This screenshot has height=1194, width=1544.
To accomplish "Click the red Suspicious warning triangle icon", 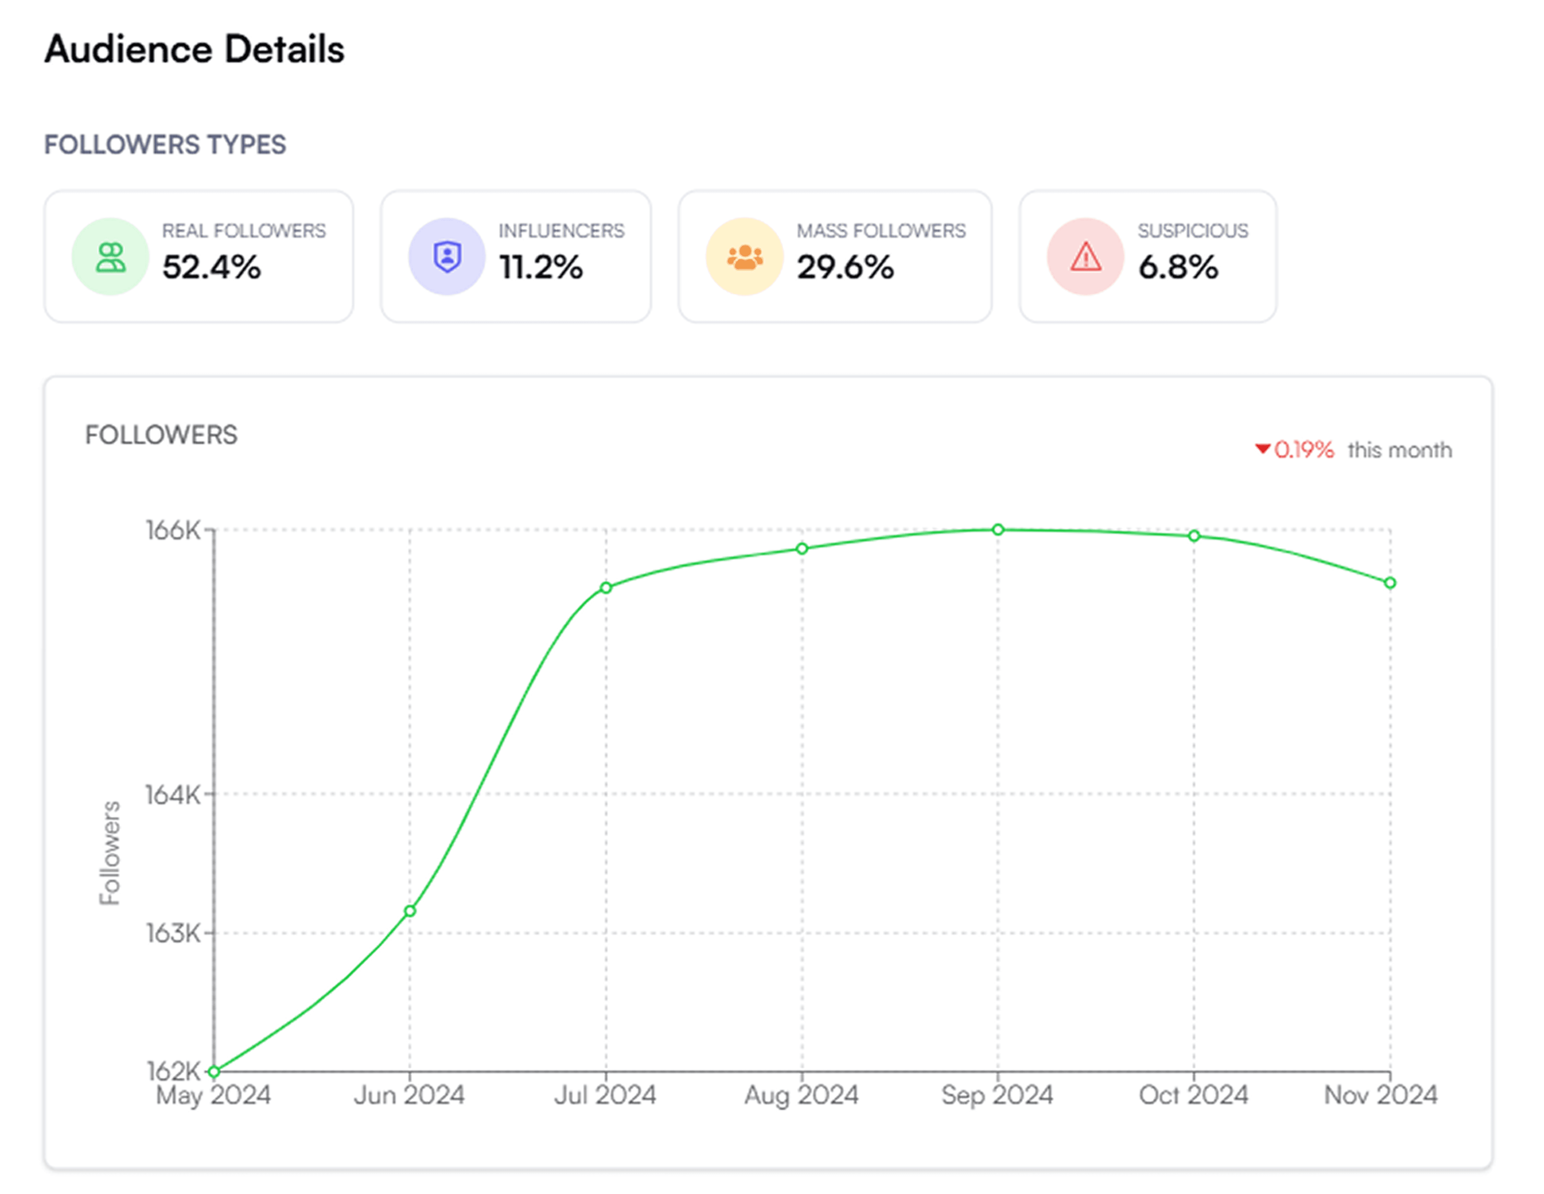I will point(1085,257).
